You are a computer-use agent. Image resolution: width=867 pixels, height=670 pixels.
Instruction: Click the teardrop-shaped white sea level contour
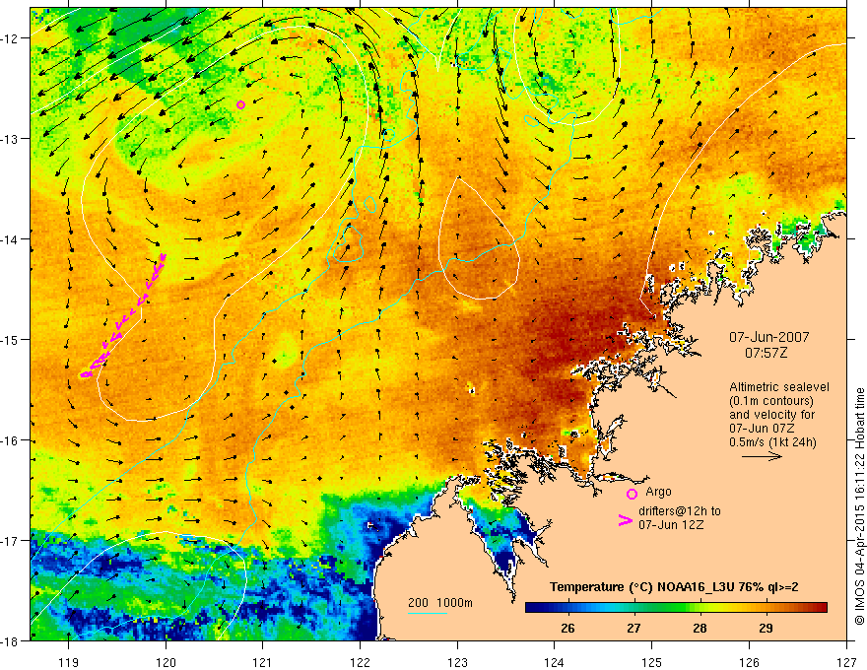479,238
